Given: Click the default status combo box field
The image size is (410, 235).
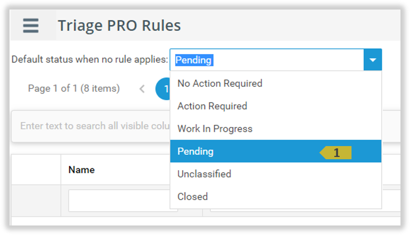Looking at the screenshot, I should (x=267, y=60).
